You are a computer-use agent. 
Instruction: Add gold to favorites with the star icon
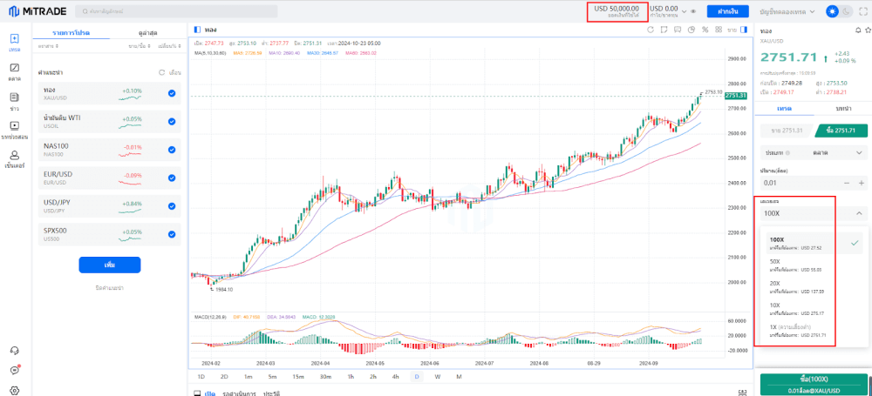coord(867,30)
